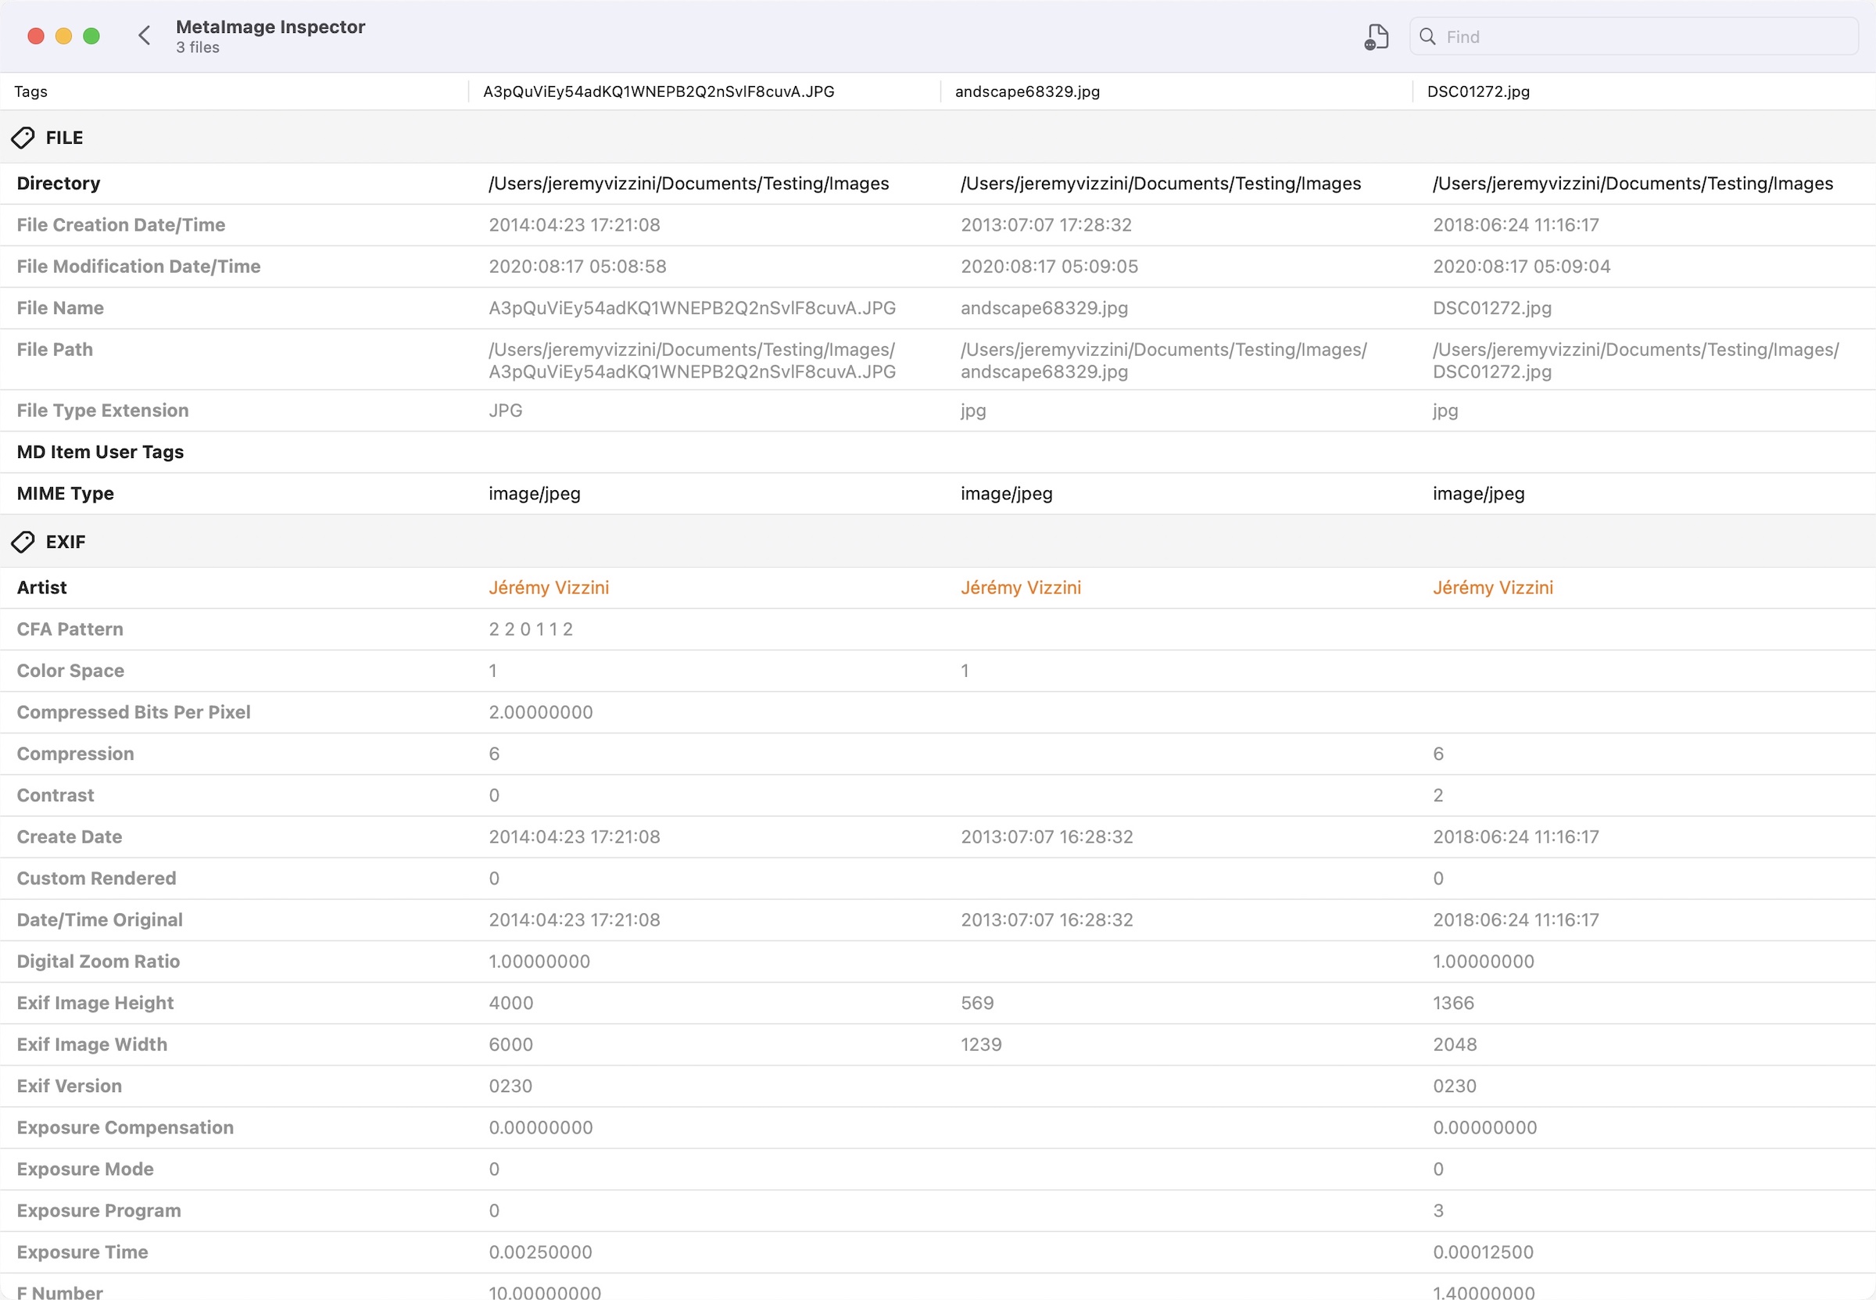Select the Directory row label
The height and width of the screenshot is (1300, 1876).
click(59, 183)
